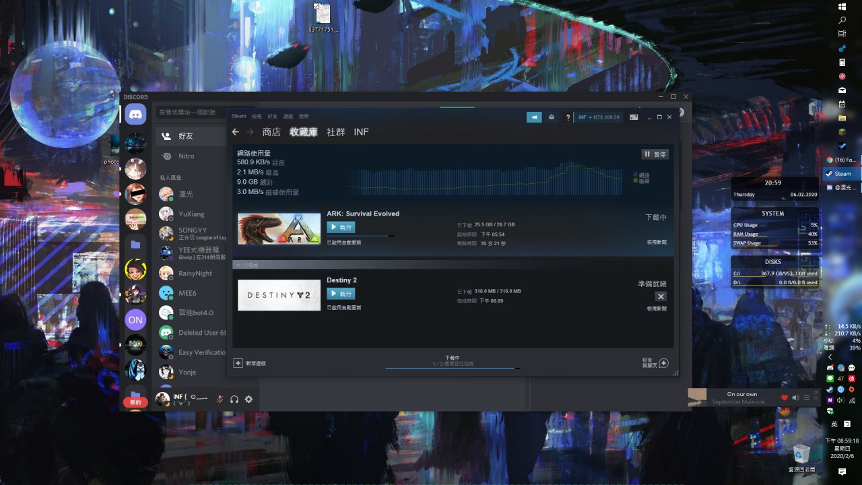The width and height of the screenshot is (862, 485).
Task: Click the 新增遊戲 add game link
Action: [x=256, y=363]
